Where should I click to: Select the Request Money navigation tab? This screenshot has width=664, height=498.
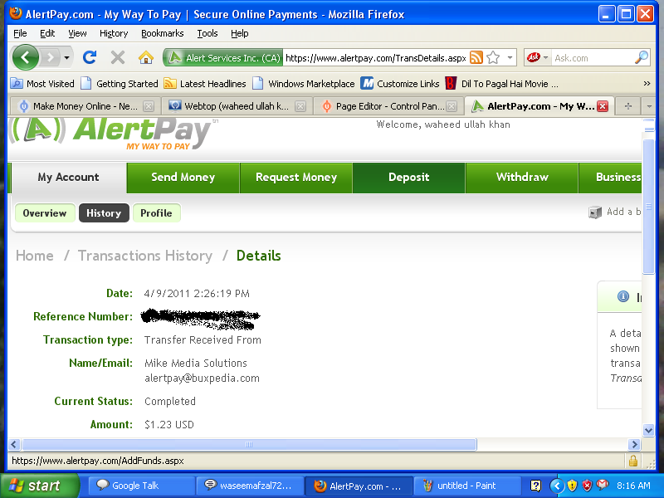point(296,177)
